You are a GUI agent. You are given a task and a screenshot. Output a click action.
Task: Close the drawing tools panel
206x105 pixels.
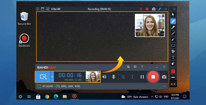174,9
